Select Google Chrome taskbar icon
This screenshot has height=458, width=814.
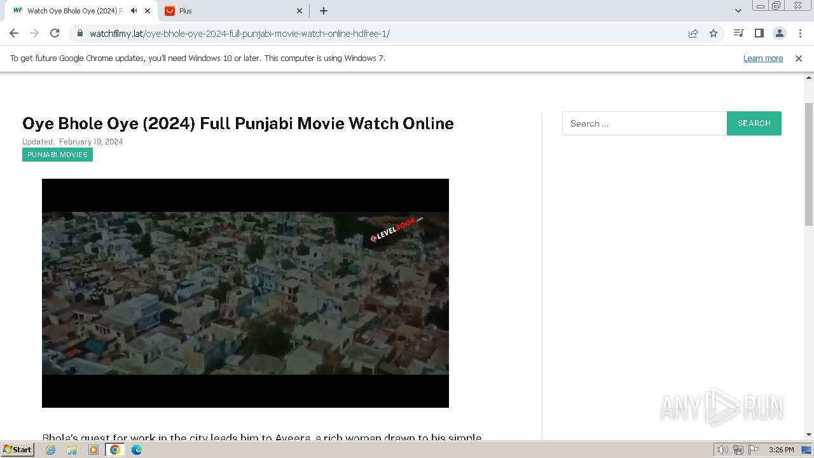coord(115,450)
